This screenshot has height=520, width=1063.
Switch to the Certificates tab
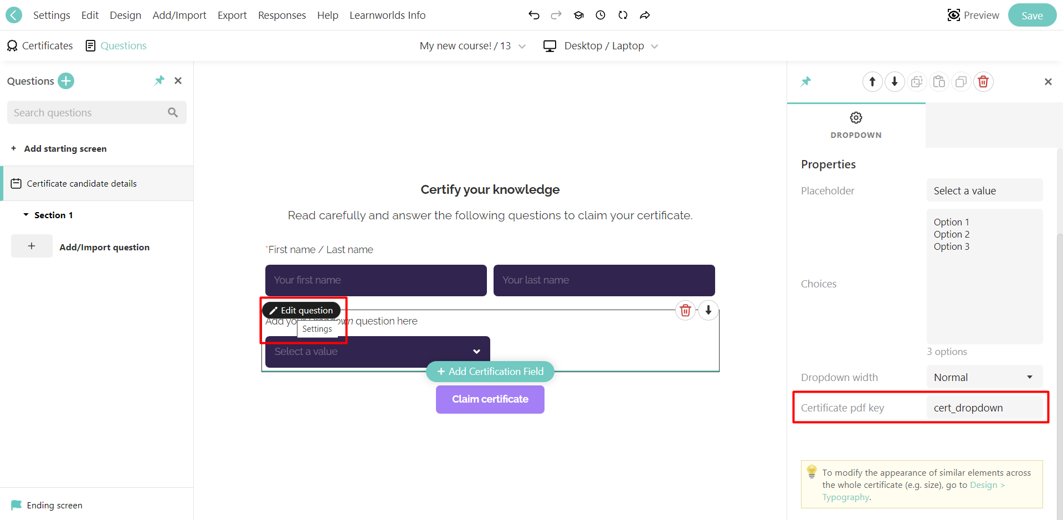coord(39,45)
